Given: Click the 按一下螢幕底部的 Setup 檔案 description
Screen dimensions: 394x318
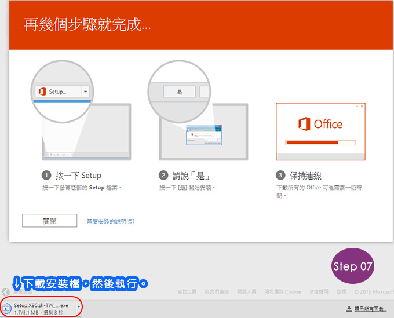Looking at the screenshot, I should (x=82, y=188).
